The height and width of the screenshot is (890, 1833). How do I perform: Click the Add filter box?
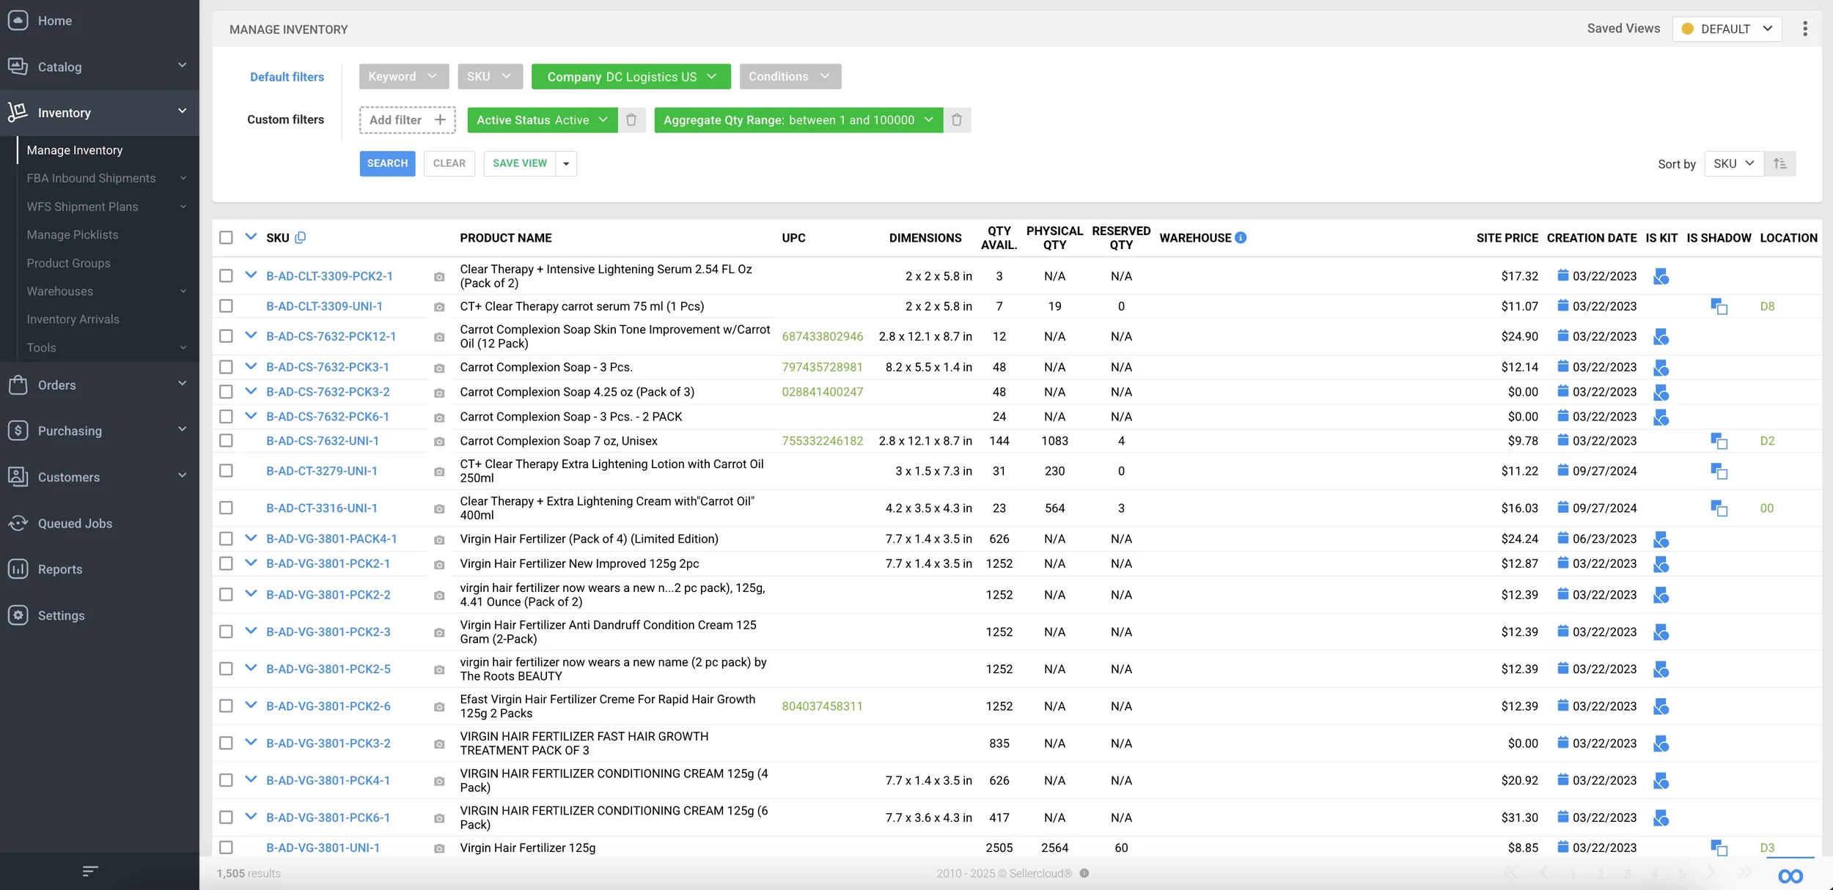point(407,120)
